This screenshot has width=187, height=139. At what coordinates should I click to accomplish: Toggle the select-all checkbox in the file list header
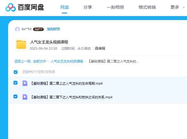click(x=16, y=72)
